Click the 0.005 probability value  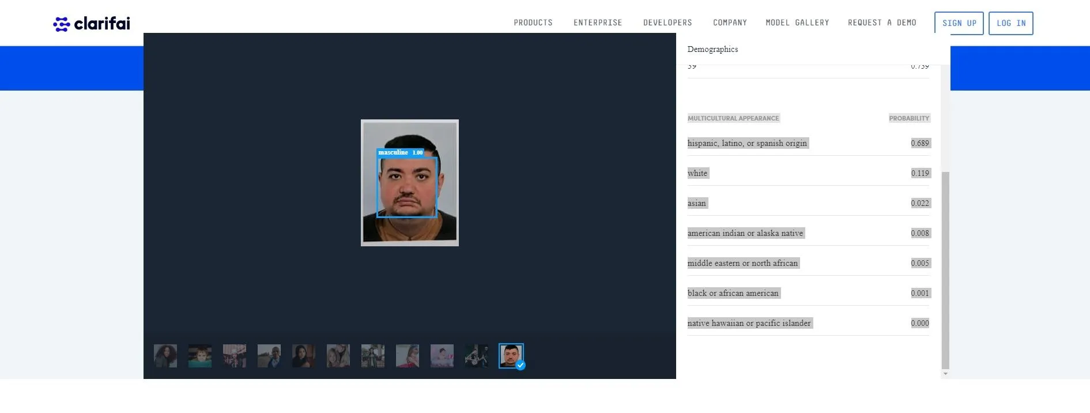pyautogui.click(x=920, y=263)
